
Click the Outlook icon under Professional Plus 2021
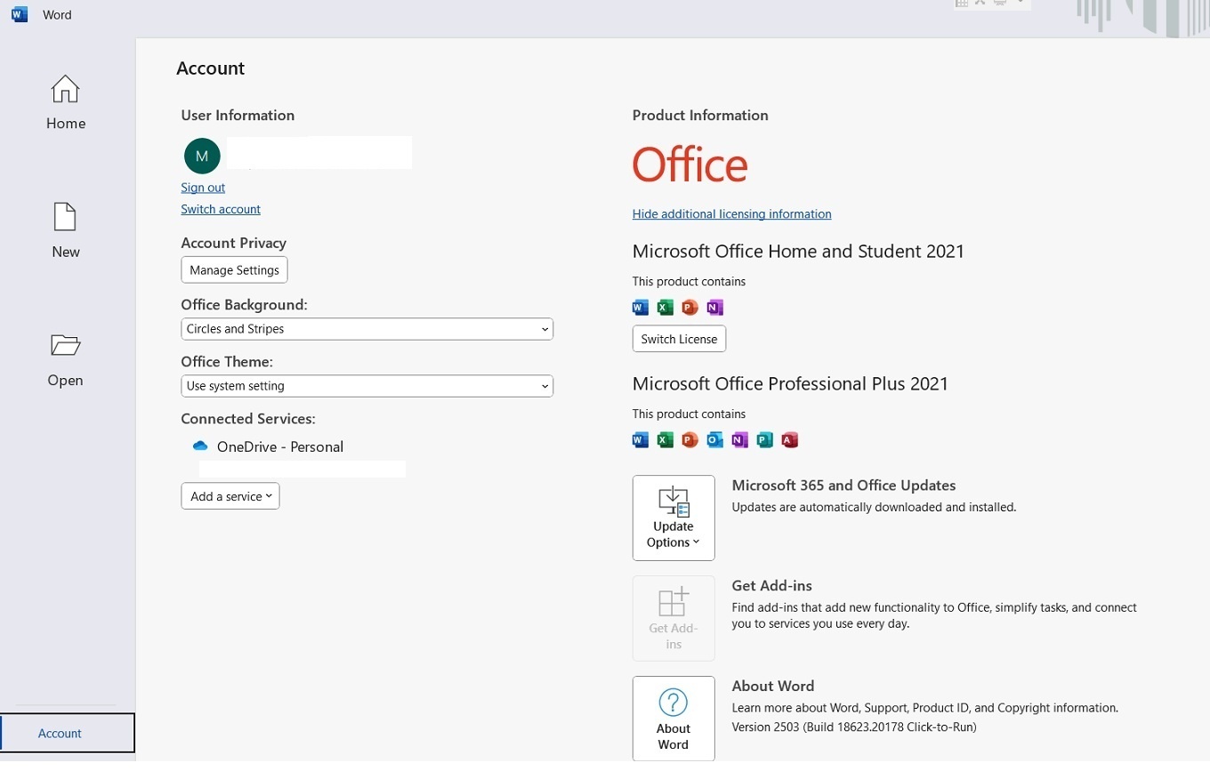point(714,439)
